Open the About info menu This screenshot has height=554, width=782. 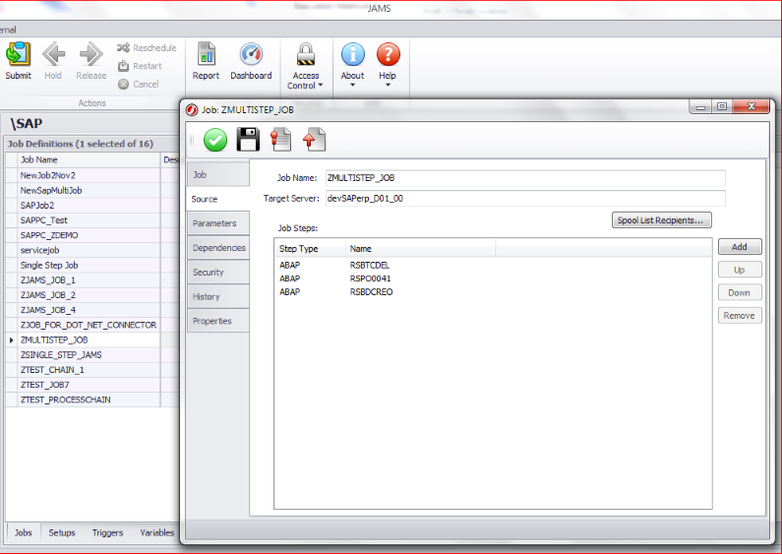click(x=352, y=54)
